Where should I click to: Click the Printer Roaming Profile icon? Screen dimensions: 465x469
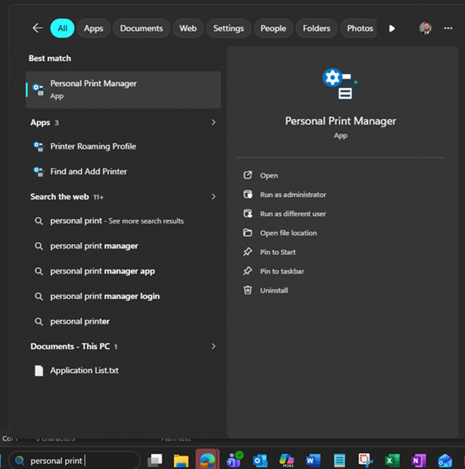pyautogui.click(x=39, y=146)
